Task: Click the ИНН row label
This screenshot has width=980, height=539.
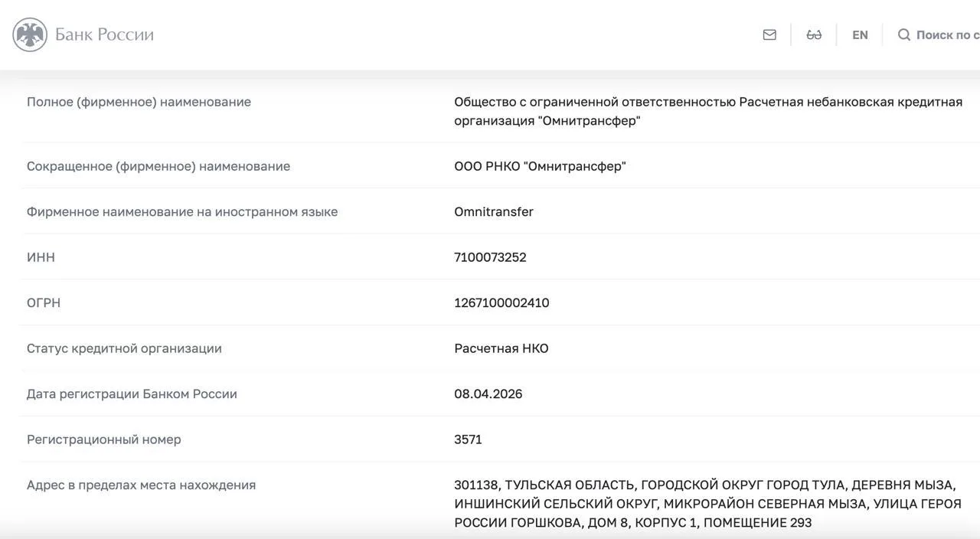Action: tap(41, 257)
